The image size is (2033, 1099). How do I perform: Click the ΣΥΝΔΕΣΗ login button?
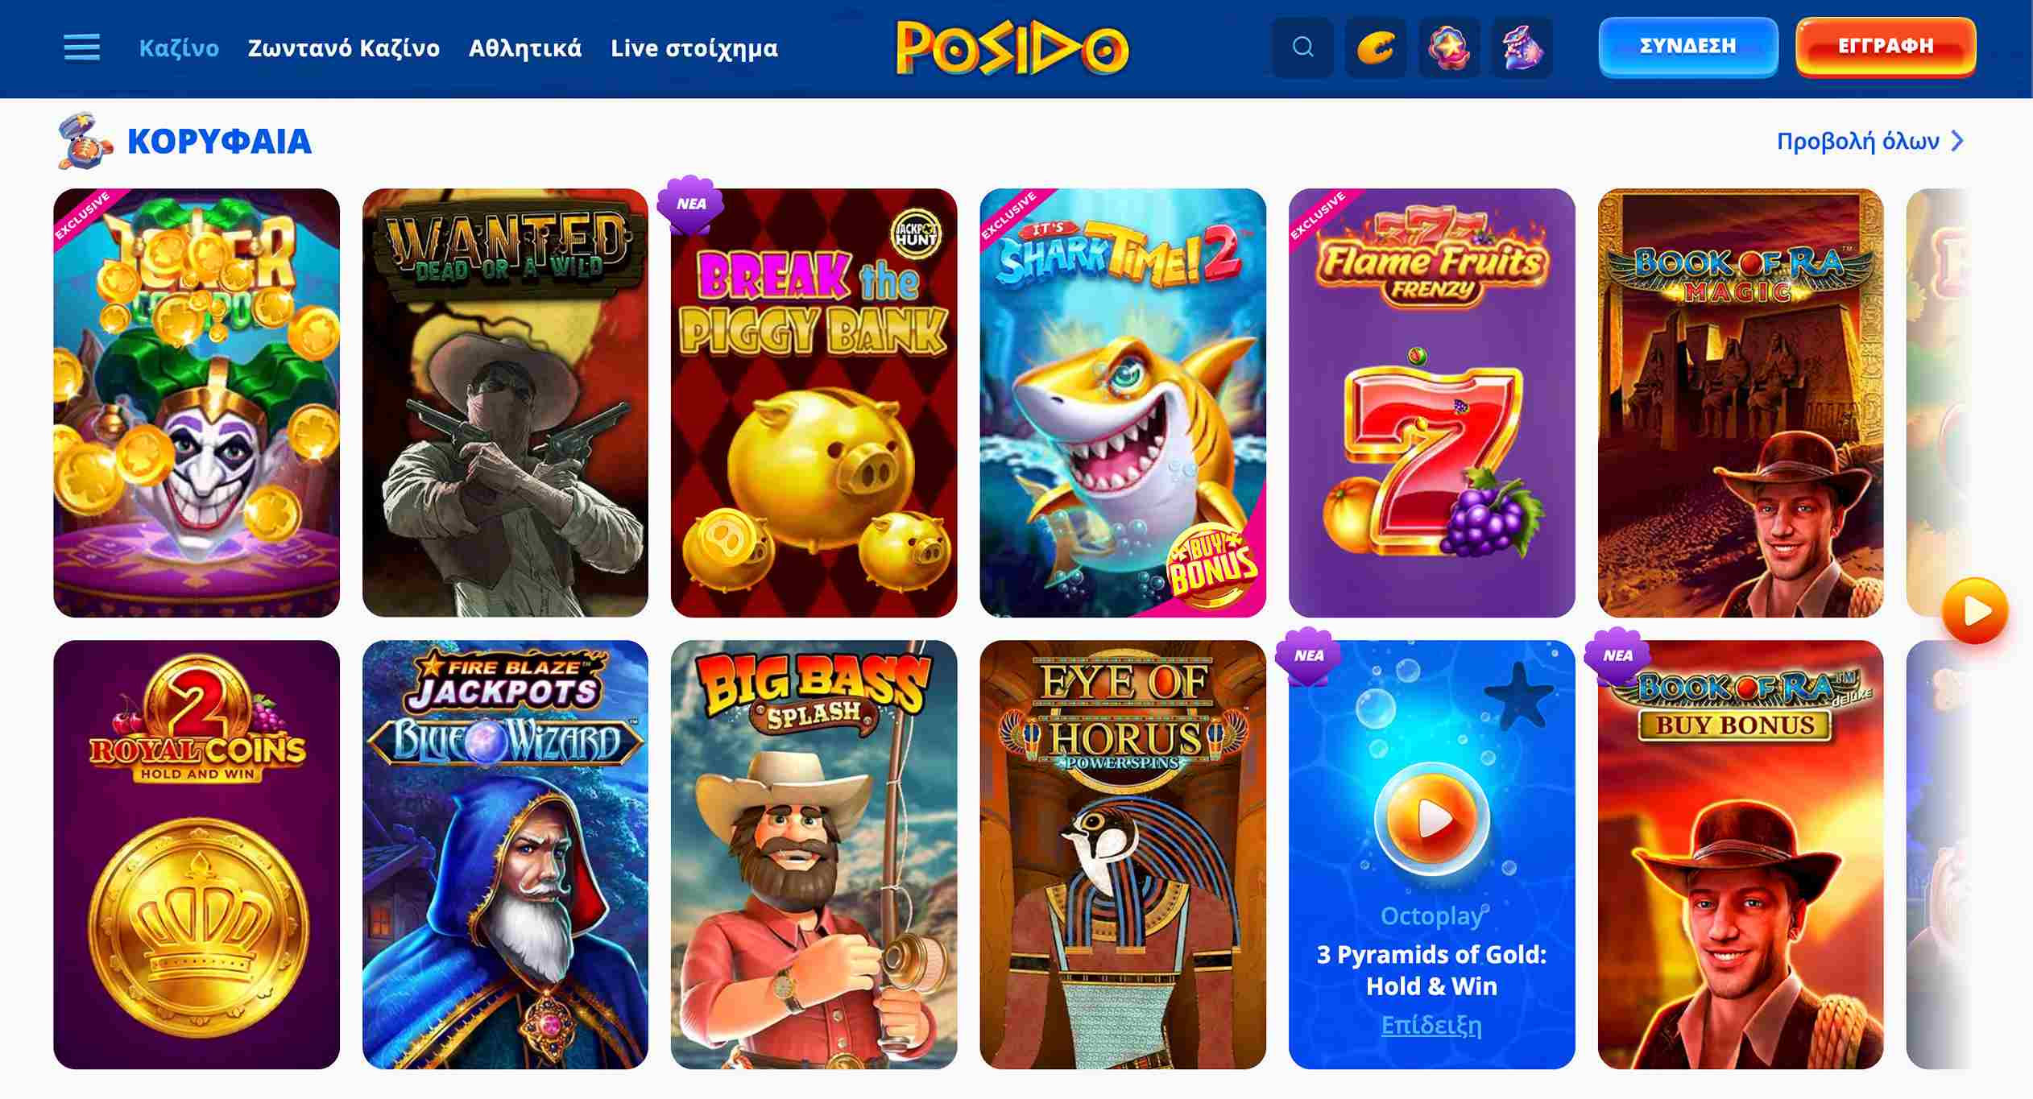pos(1688,46)
